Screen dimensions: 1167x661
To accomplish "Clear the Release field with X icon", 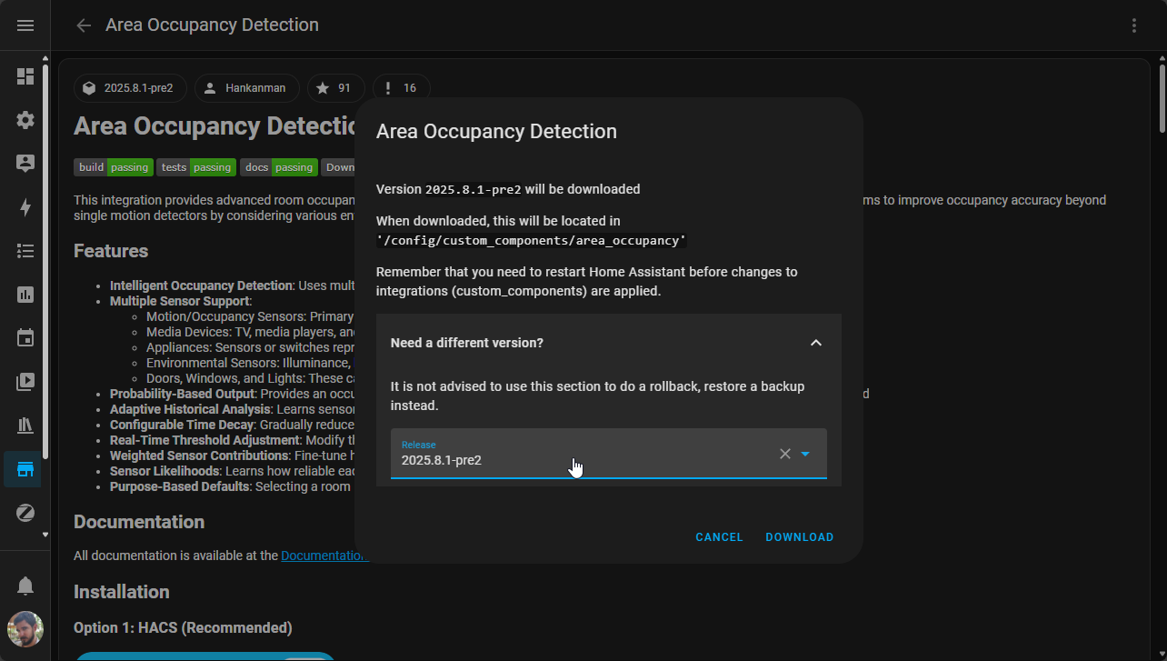I will point(784,454).
